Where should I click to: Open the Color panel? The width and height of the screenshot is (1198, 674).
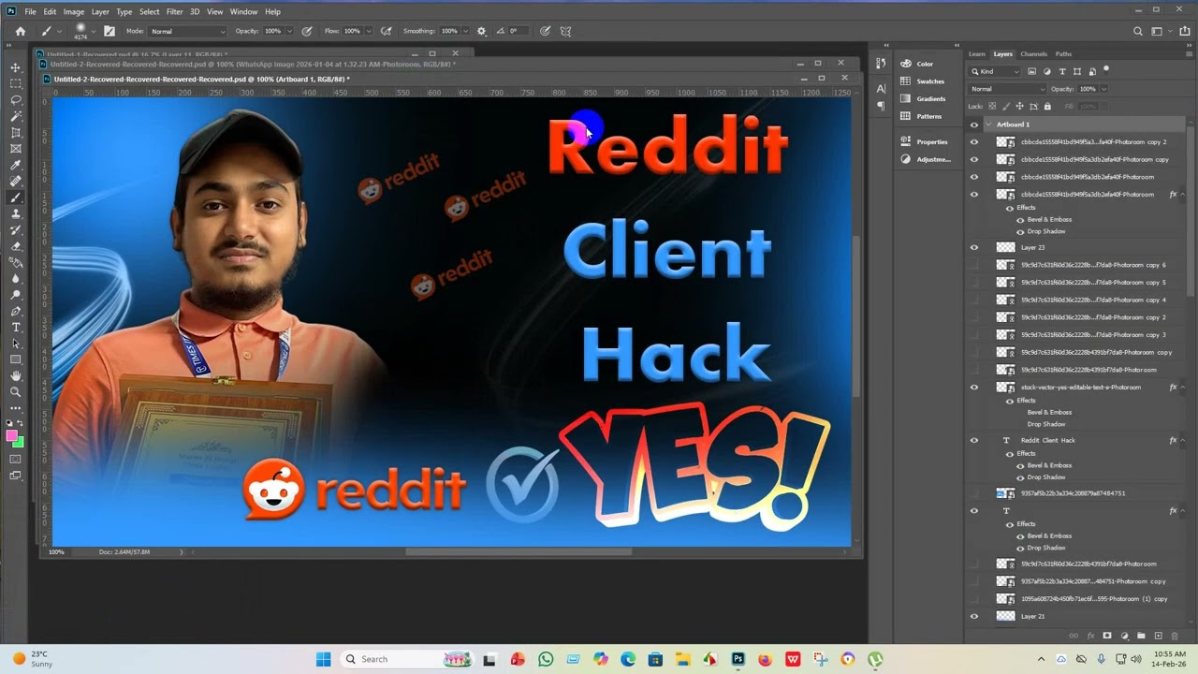click(924, 64)
